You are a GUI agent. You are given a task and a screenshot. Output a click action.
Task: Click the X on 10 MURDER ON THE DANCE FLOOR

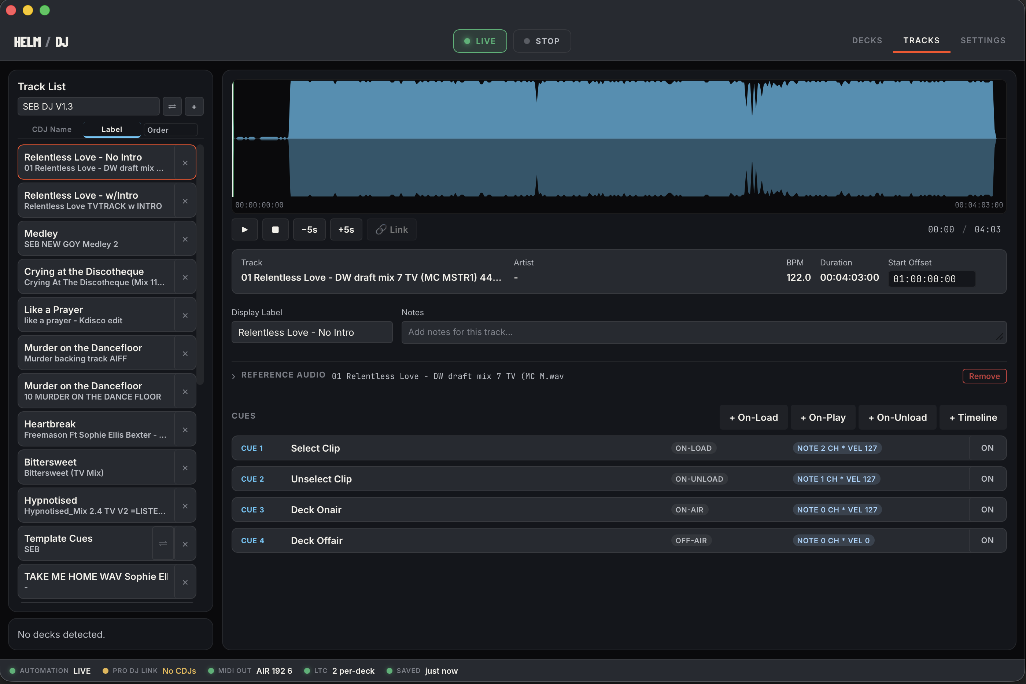point(185,392)
